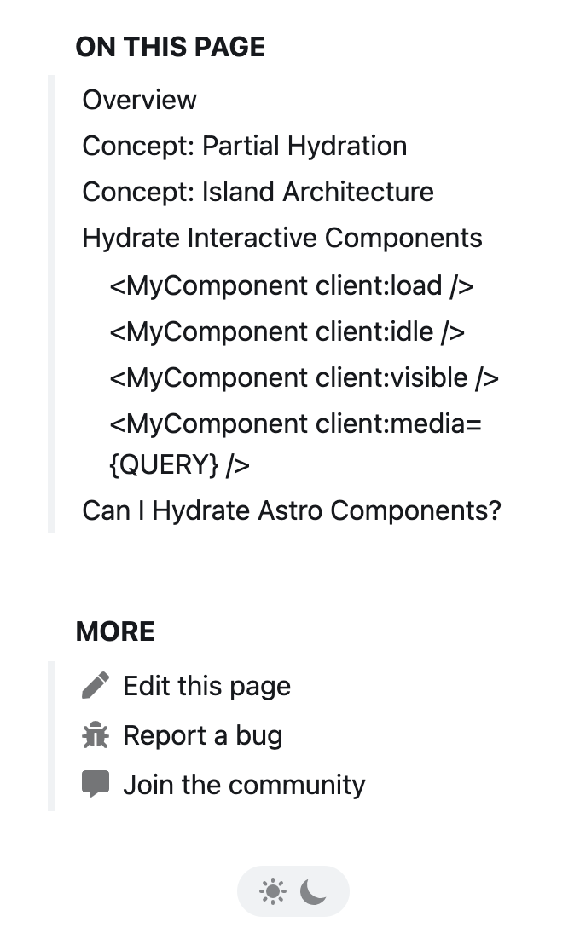The width and height of the screenshot is (580, 939).
Task: Toggle the theme switcher to light mode
Action: point(274,890)
